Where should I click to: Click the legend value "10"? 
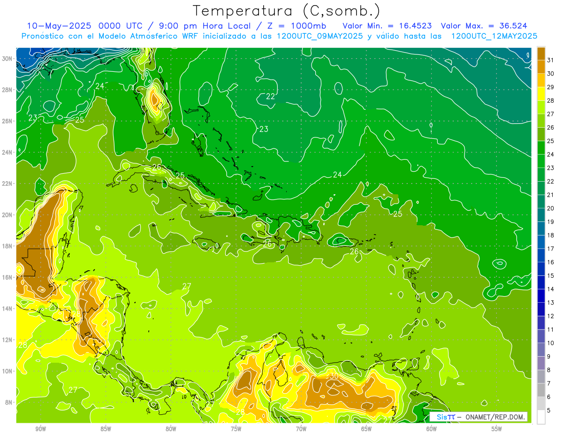[551, 343]
